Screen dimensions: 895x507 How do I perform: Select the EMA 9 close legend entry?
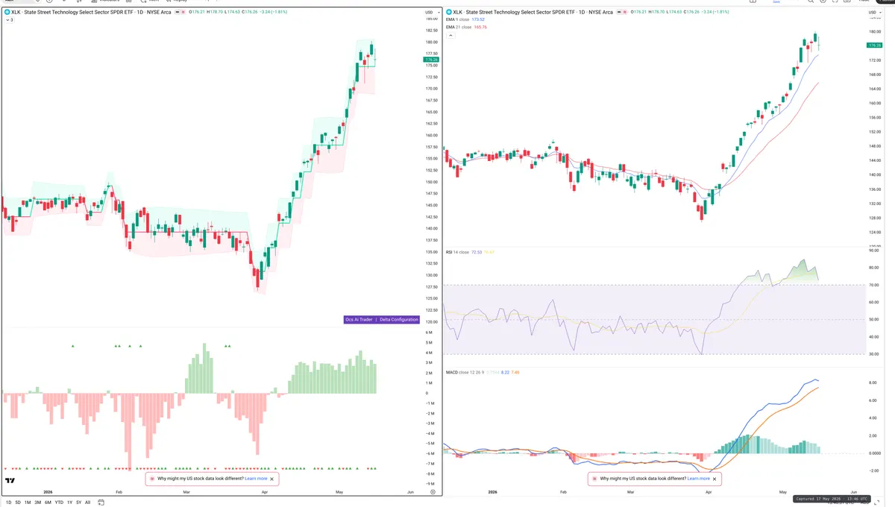point(466,20)
